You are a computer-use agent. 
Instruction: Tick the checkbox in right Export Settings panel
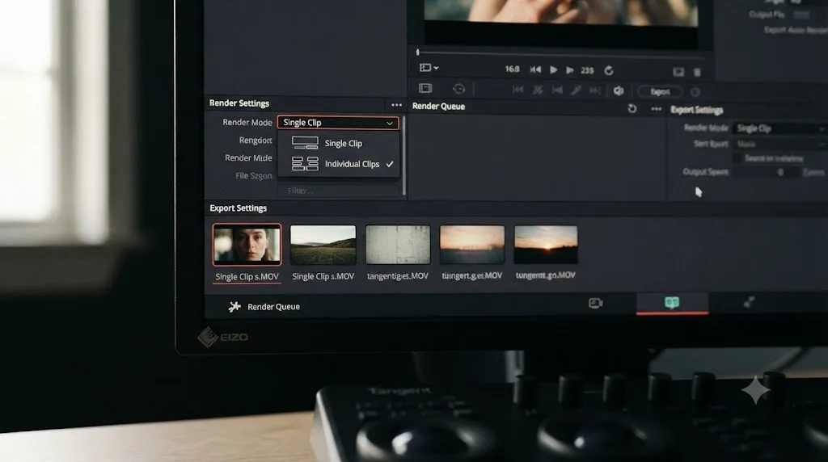737,158
